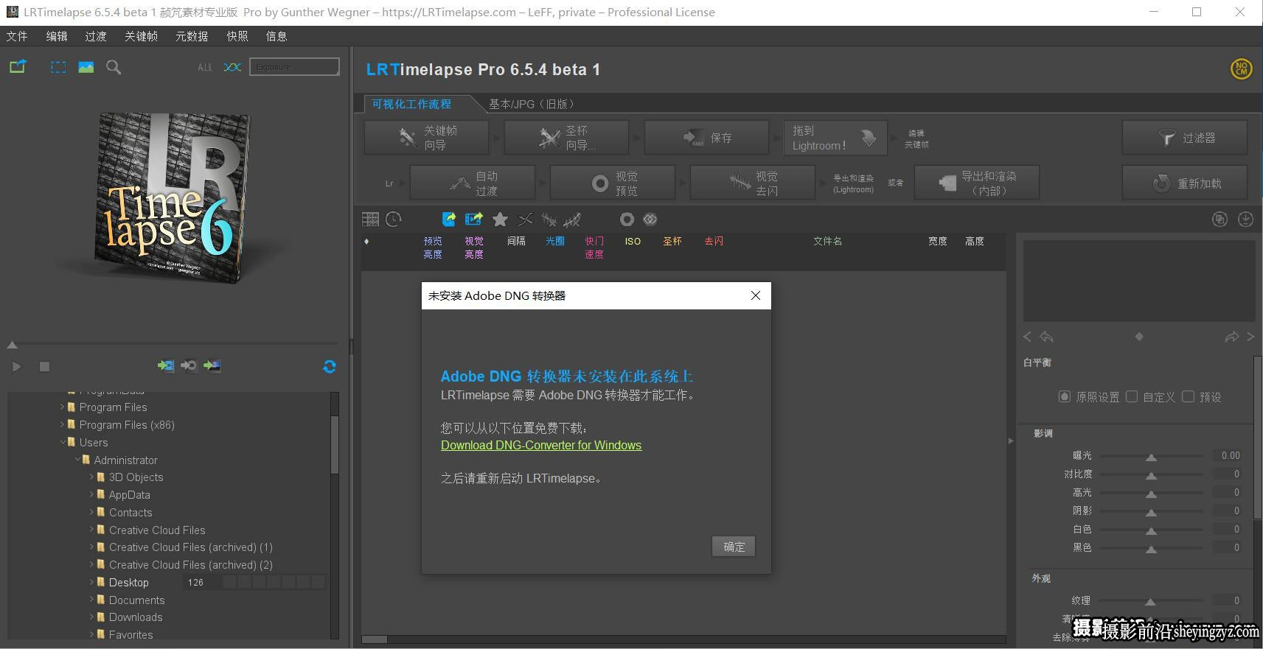This screenshot has width=1263, height=649.
Task: Click the landscape image preview icon
Action: tap(86, 67)
